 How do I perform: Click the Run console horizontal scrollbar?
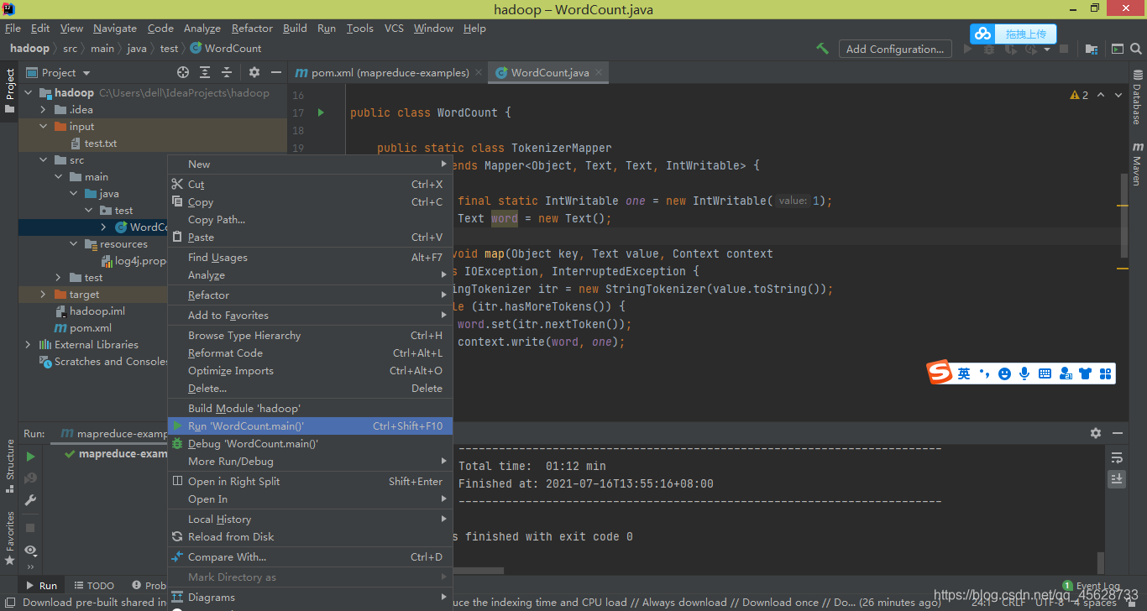point(480,571)
